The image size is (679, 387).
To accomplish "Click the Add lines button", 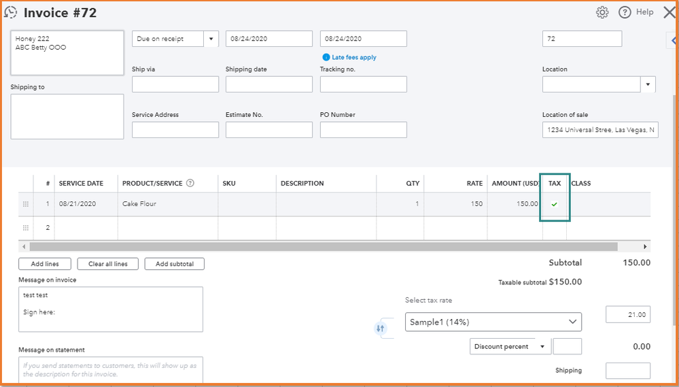I will pyautogui.click(x=45, y=264).
